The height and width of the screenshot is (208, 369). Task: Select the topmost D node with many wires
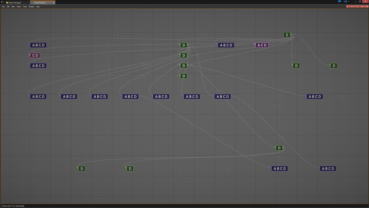(287, 35)
